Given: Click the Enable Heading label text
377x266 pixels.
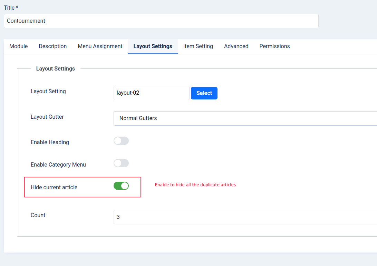Looking at the screenshot, I should coord(50,142).
